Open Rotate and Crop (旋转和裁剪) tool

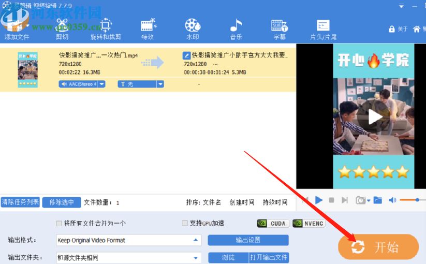point(106,30)
